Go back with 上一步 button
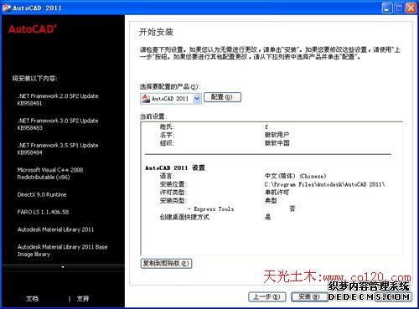The image size is (419, 309). (x=266, y=296)
